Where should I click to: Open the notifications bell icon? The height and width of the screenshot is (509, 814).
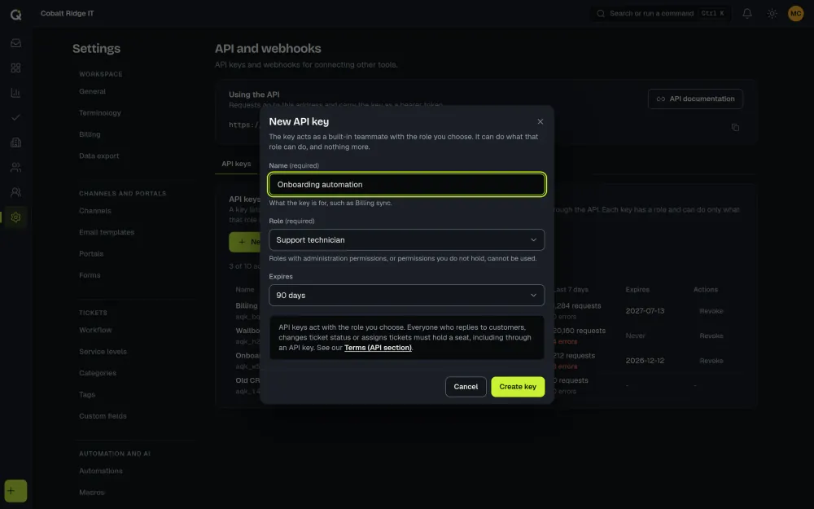point(747,14)
